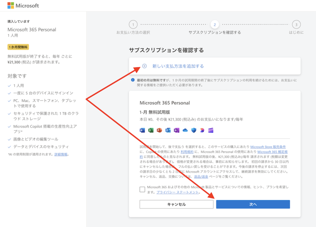Viewport: 316px width, 227px height.
Task: Open プライバシー ステートメント link
Action: 177,192
